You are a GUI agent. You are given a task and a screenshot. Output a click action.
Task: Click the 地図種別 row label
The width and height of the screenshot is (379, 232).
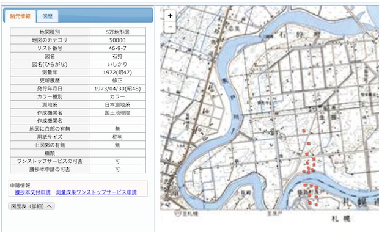[50, 32]
